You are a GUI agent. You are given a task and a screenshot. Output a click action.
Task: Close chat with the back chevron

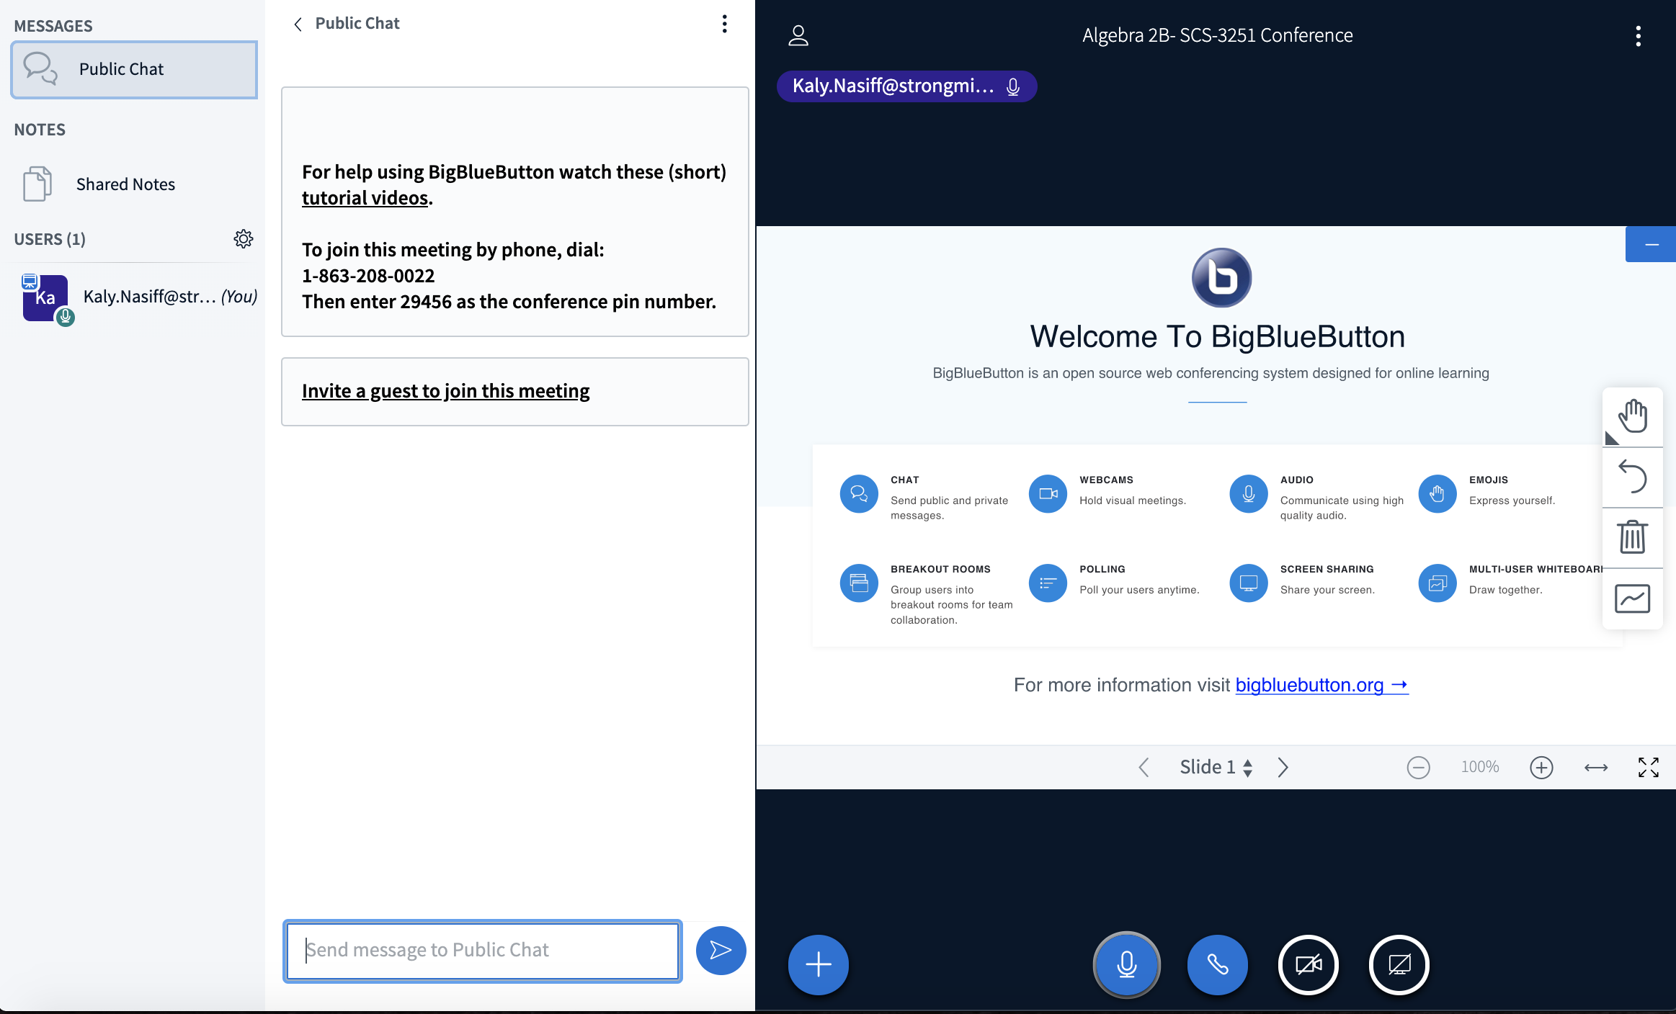pos(298,24)
